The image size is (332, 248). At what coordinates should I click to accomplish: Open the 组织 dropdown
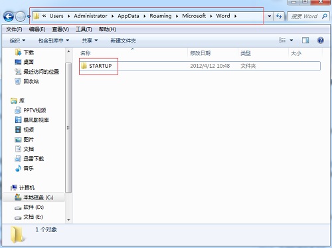[17, 41]
